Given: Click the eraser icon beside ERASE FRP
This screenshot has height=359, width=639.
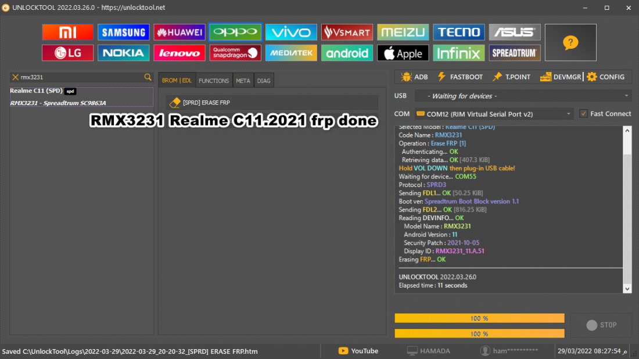Looking at the screenshot, I should (175, 103).
